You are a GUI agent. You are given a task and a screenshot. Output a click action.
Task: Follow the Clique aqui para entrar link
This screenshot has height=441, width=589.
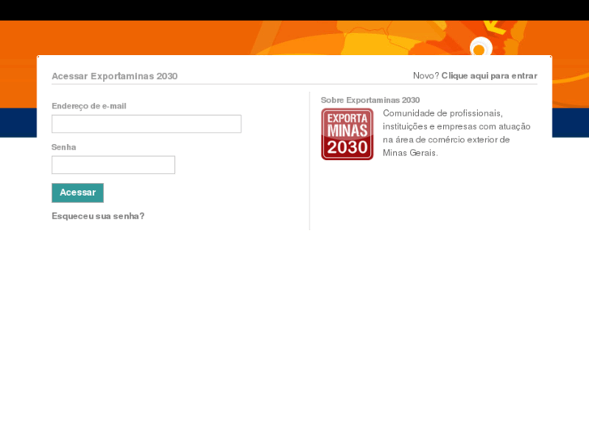coord(489,76)
